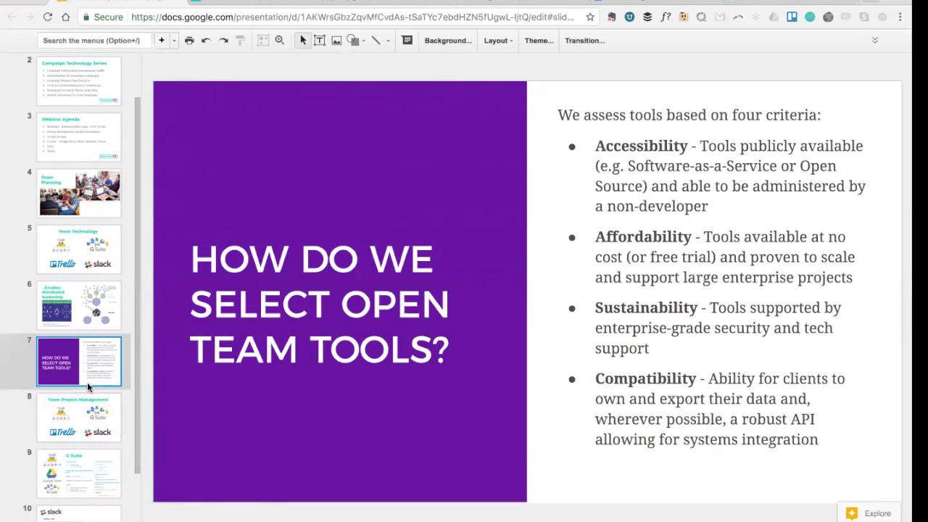Click the text 'We assess tools based on four criteria:'
This screenshot has height=522, width=928.
point(689,115)
